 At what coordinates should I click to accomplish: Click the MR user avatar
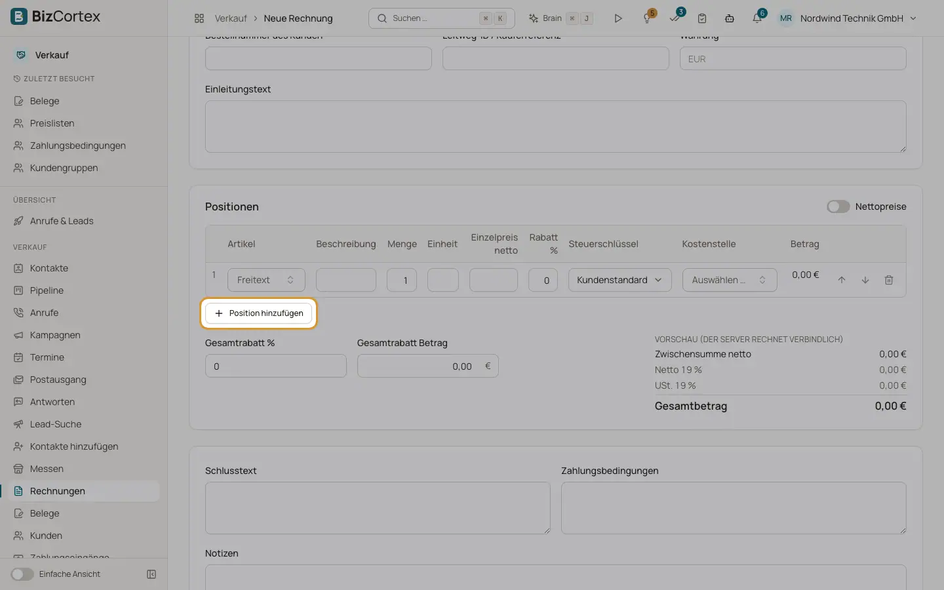click(786, 18)
